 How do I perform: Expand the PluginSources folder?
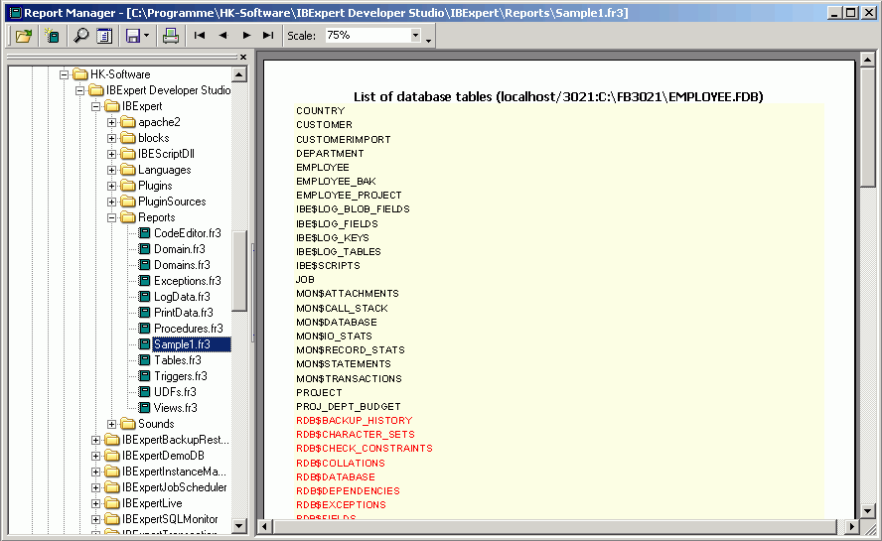click(111, 202)
